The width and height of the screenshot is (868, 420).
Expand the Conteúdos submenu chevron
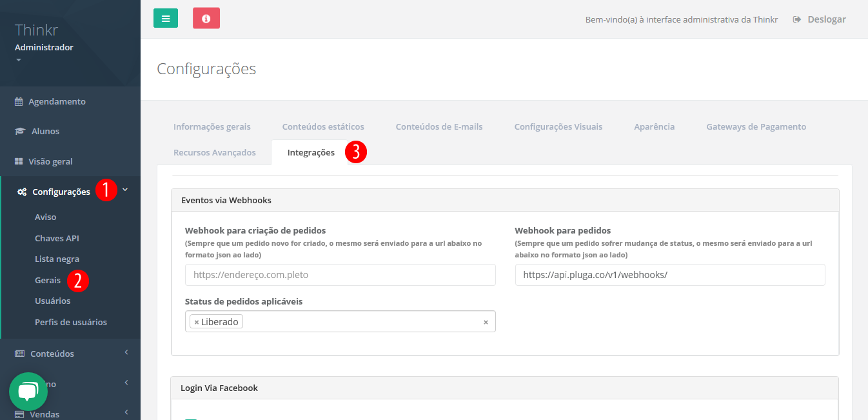pyautogui.click(x=126, y=354)
